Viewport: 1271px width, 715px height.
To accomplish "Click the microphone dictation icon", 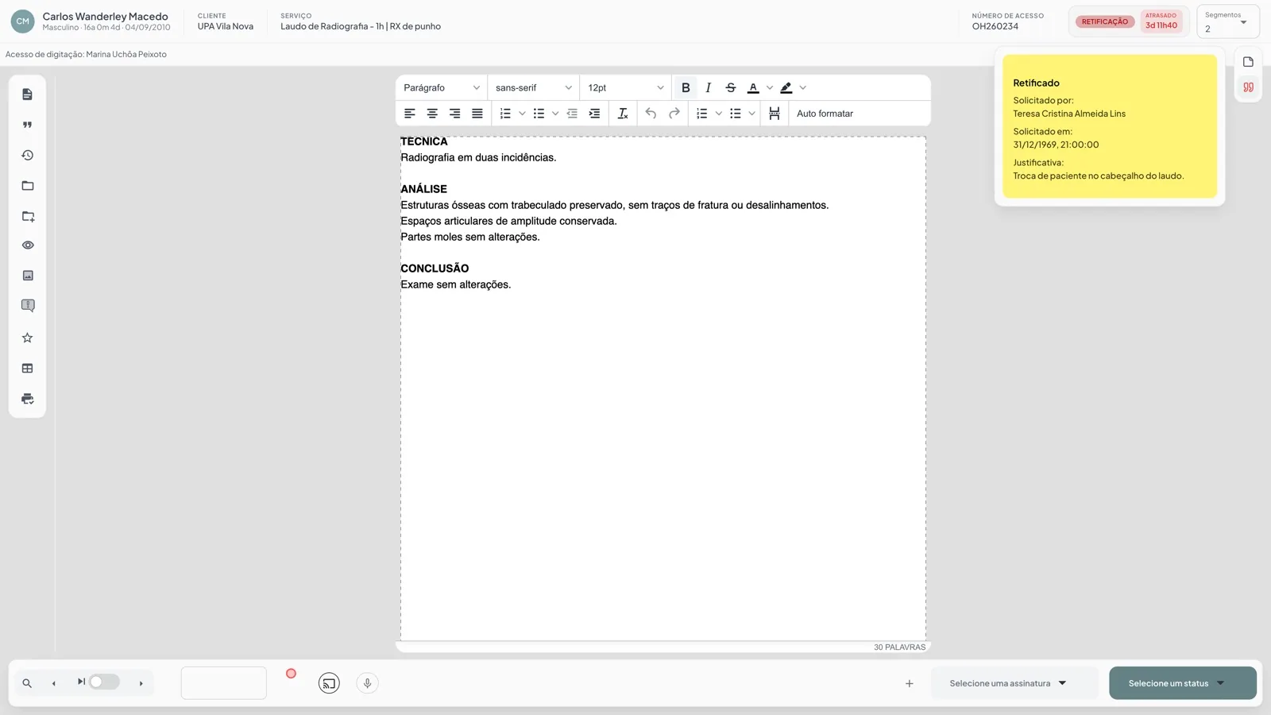I will pos(367,683).
